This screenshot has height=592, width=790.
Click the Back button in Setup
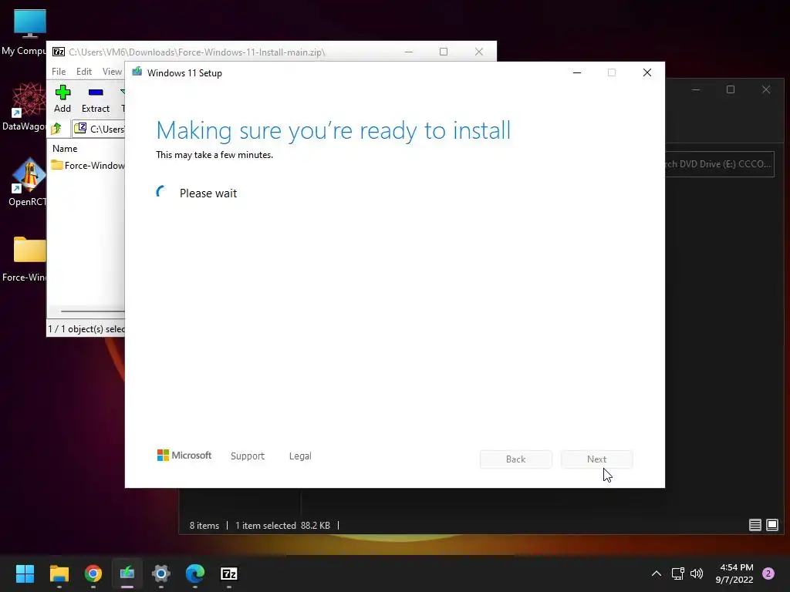coord(515,459)
